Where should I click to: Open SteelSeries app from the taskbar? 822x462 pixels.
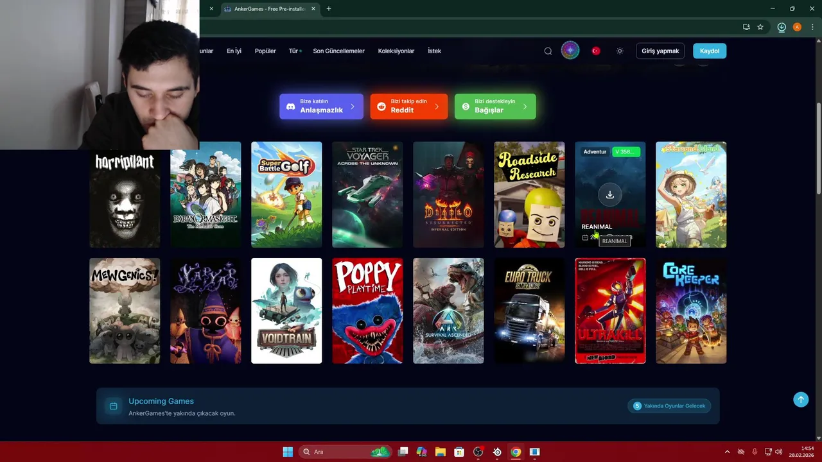(x=497, y=452)
